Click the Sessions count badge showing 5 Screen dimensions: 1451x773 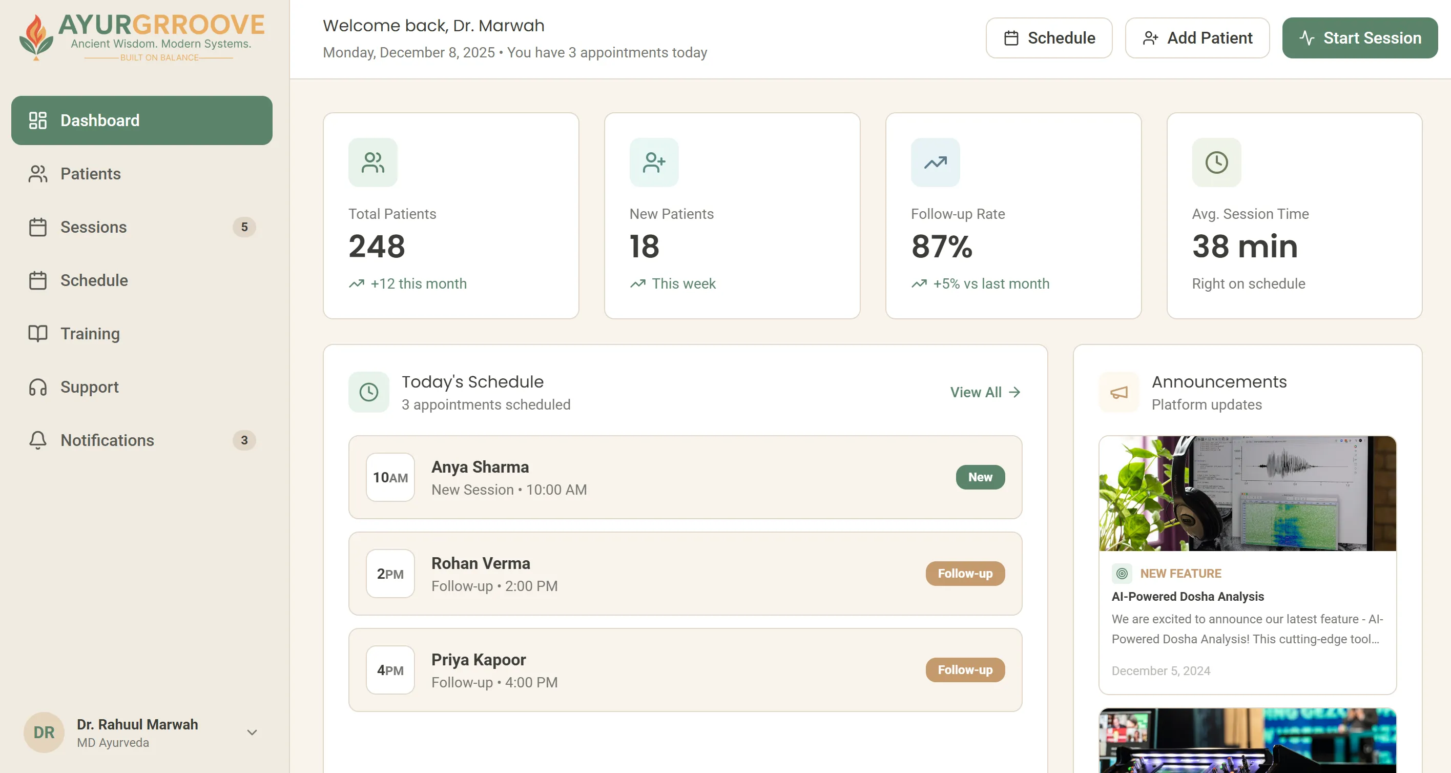(x=244, y=227)
